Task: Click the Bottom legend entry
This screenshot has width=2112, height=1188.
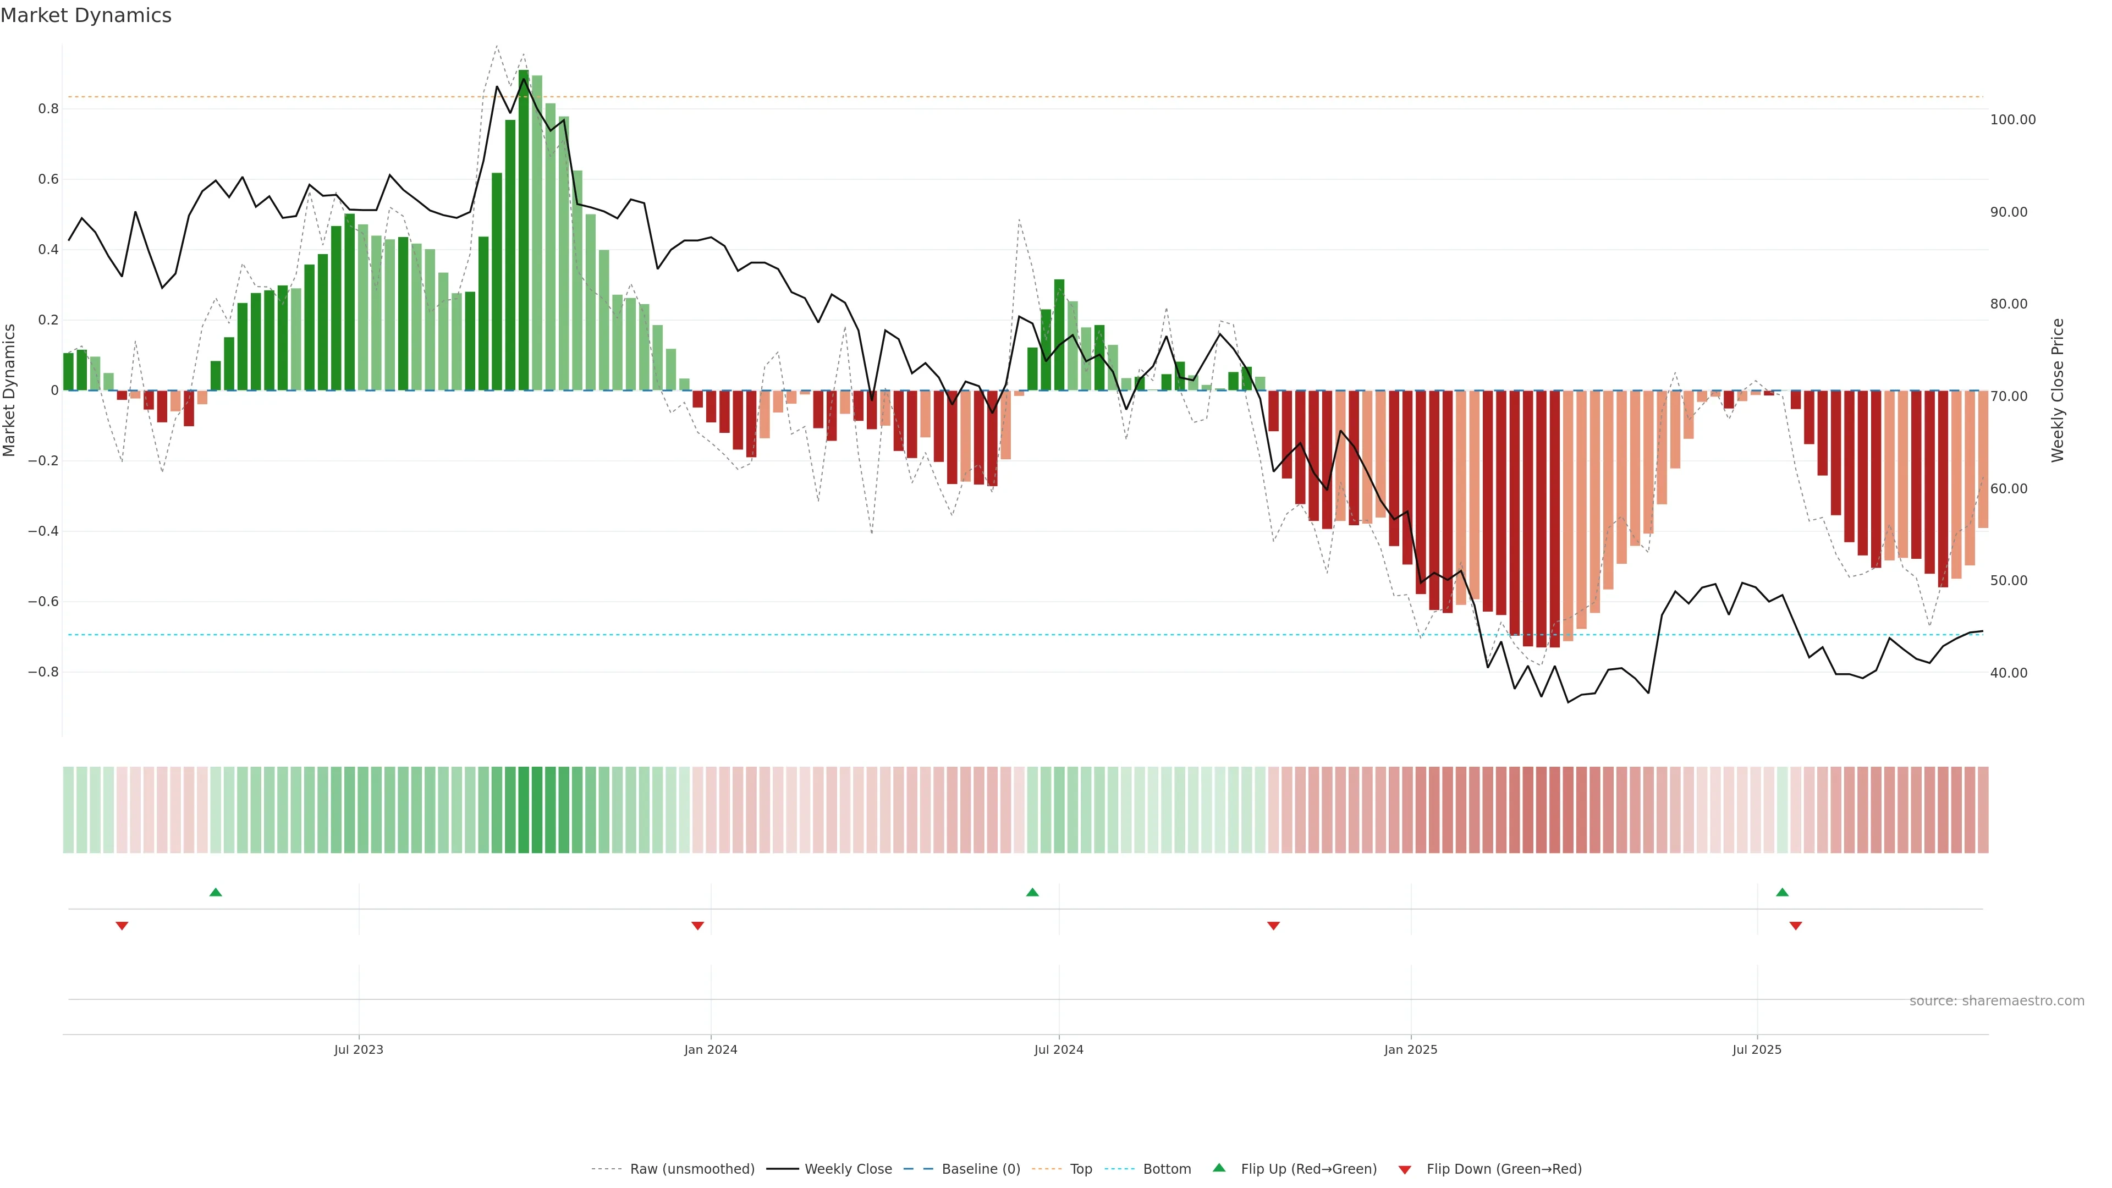Action: click(x=1167, y=1169)
